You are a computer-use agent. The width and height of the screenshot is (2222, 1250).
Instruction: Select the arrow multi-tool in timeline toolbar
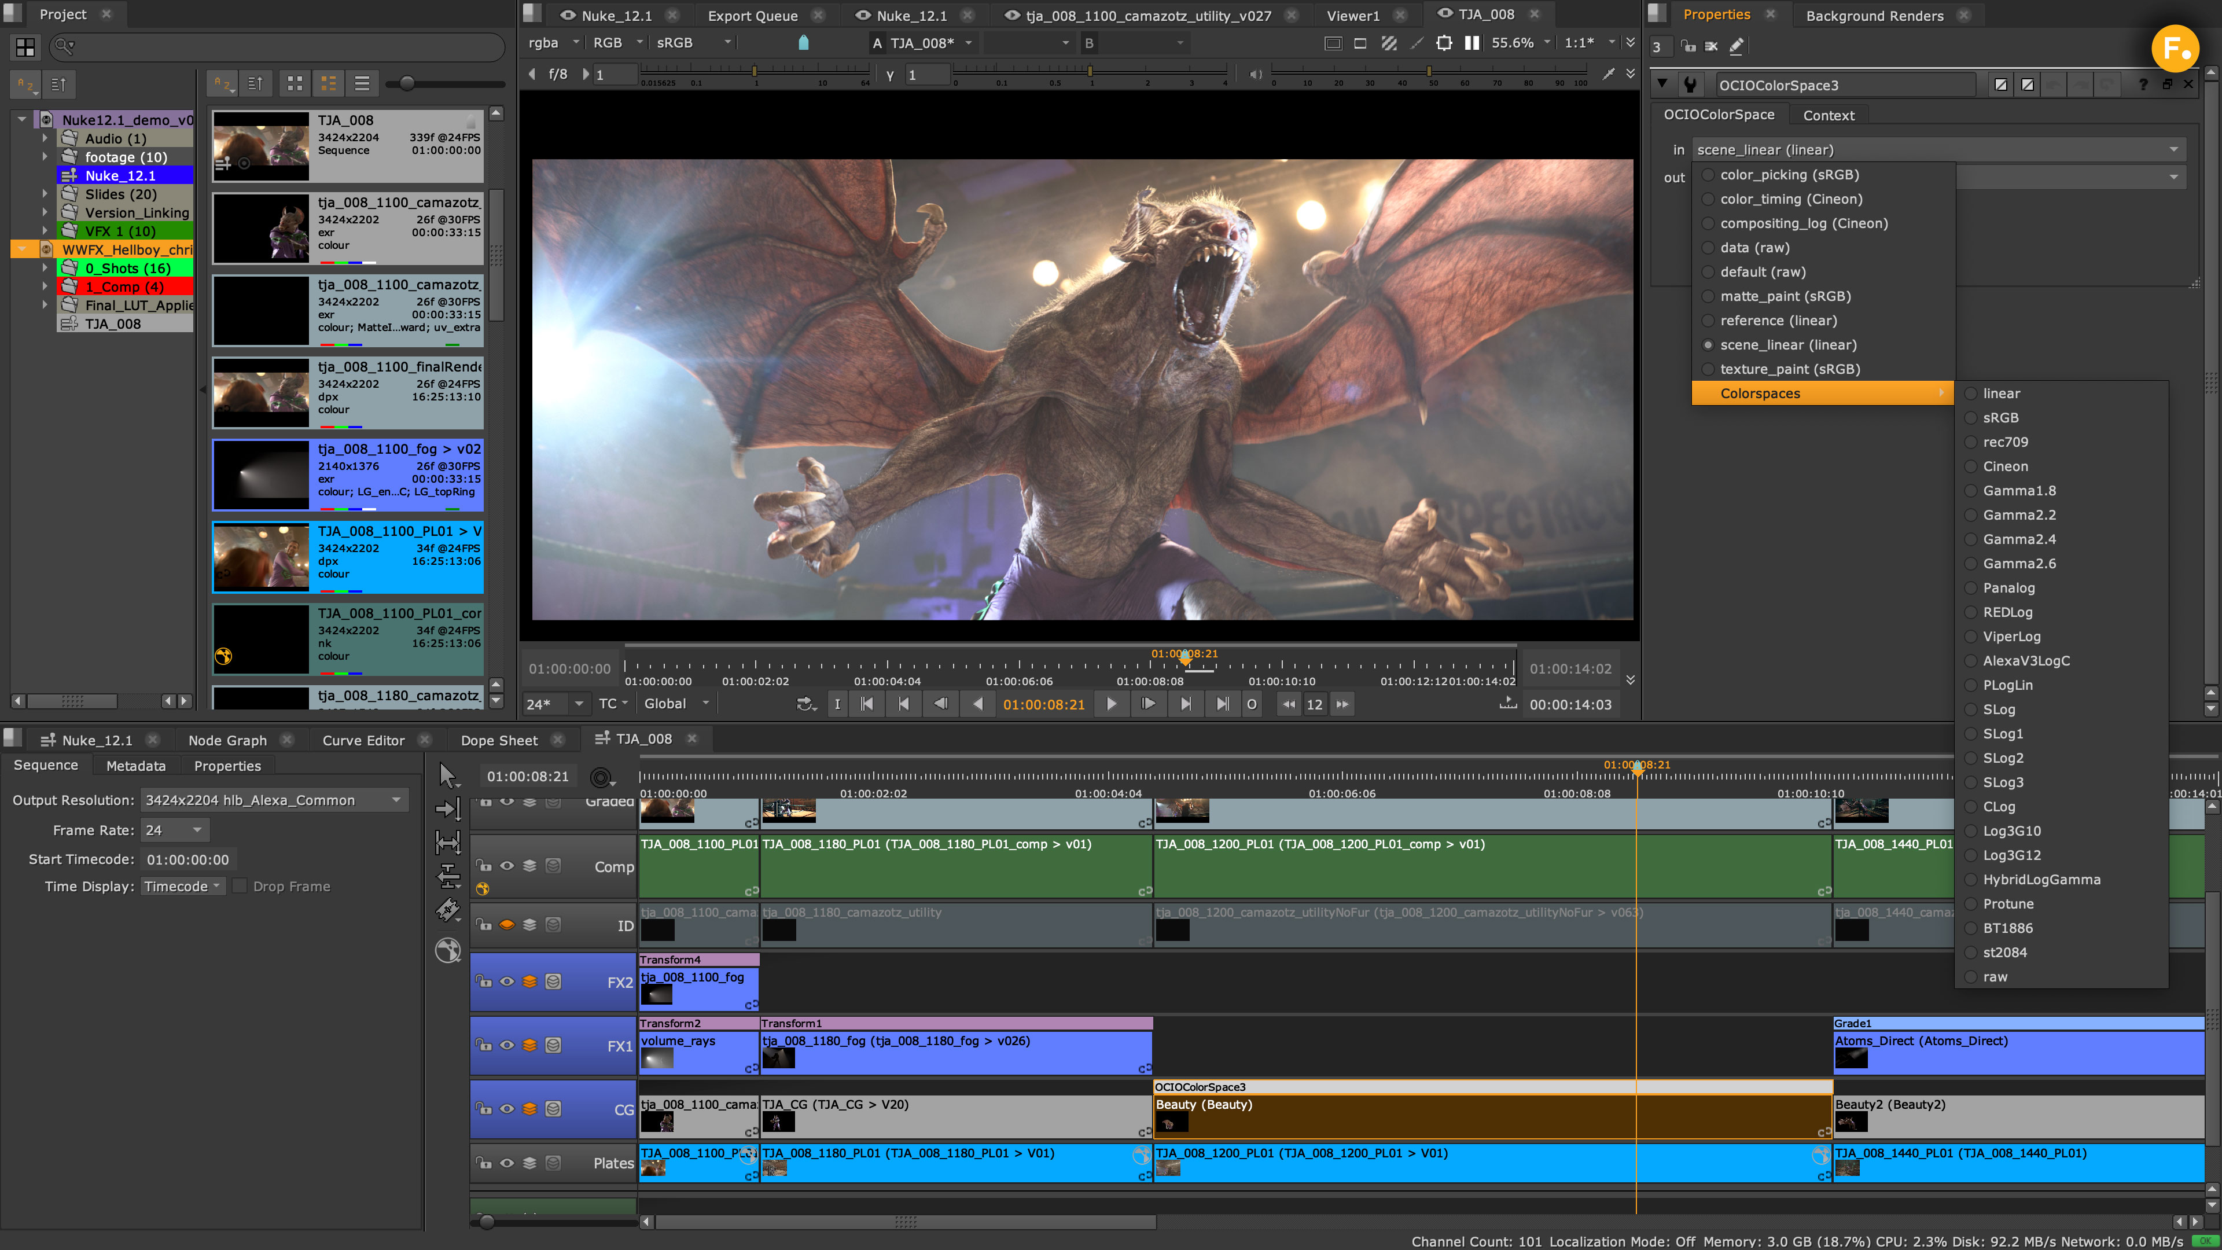point(447,775)
